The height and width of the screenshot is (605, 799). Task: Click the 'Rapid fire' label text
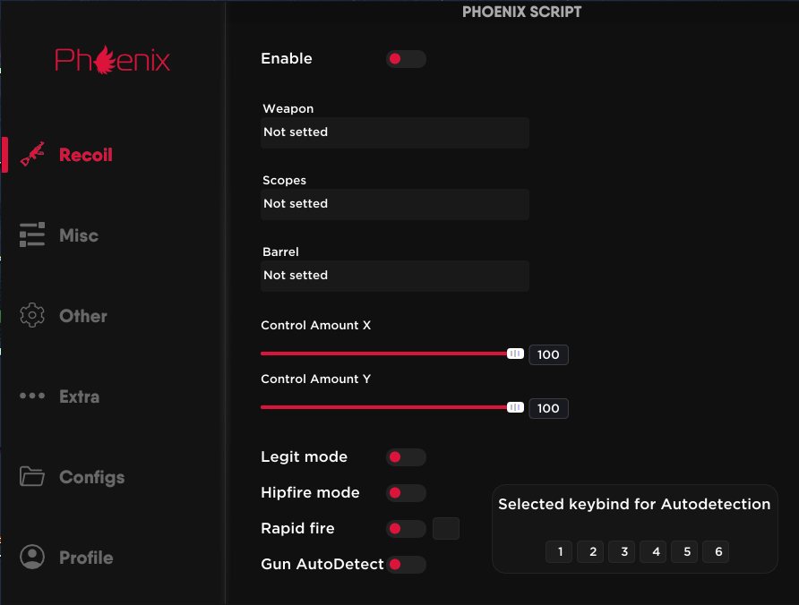297,529
